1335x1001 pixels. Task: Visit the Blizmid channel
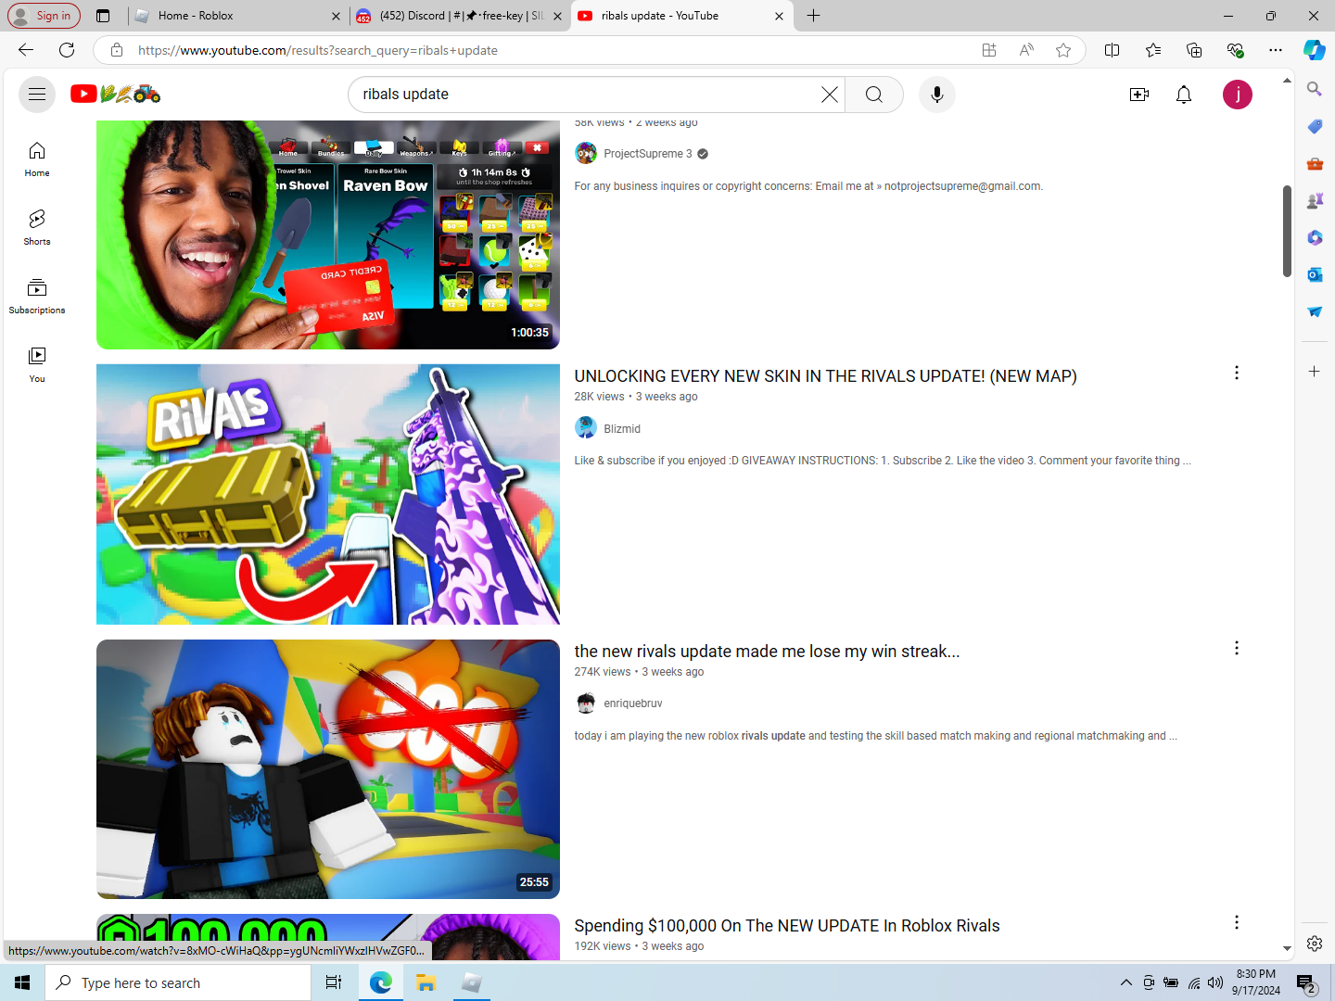coord(622,429)
